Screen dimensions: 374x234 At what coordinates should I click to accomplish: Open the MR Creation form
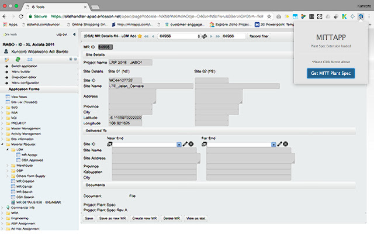25,181
